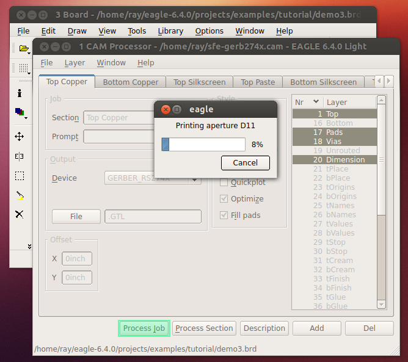The image size is (408, 362).
Task: Select the Move tool icon
Action: (20, 137)
